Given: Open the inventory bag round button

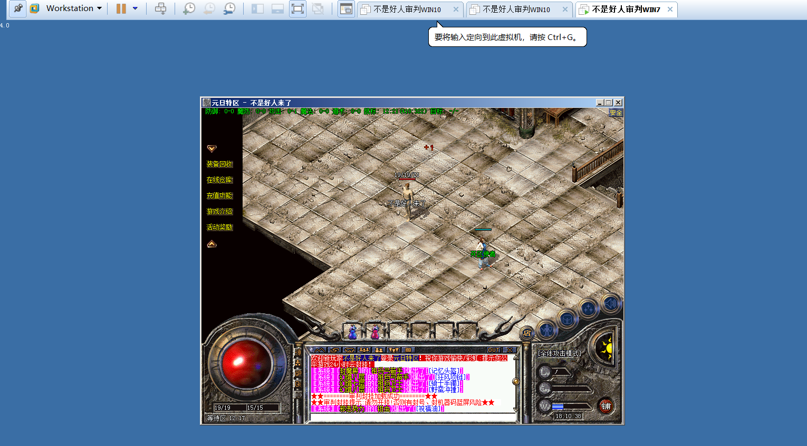Looking at the screenshot, I should (567, 320).
